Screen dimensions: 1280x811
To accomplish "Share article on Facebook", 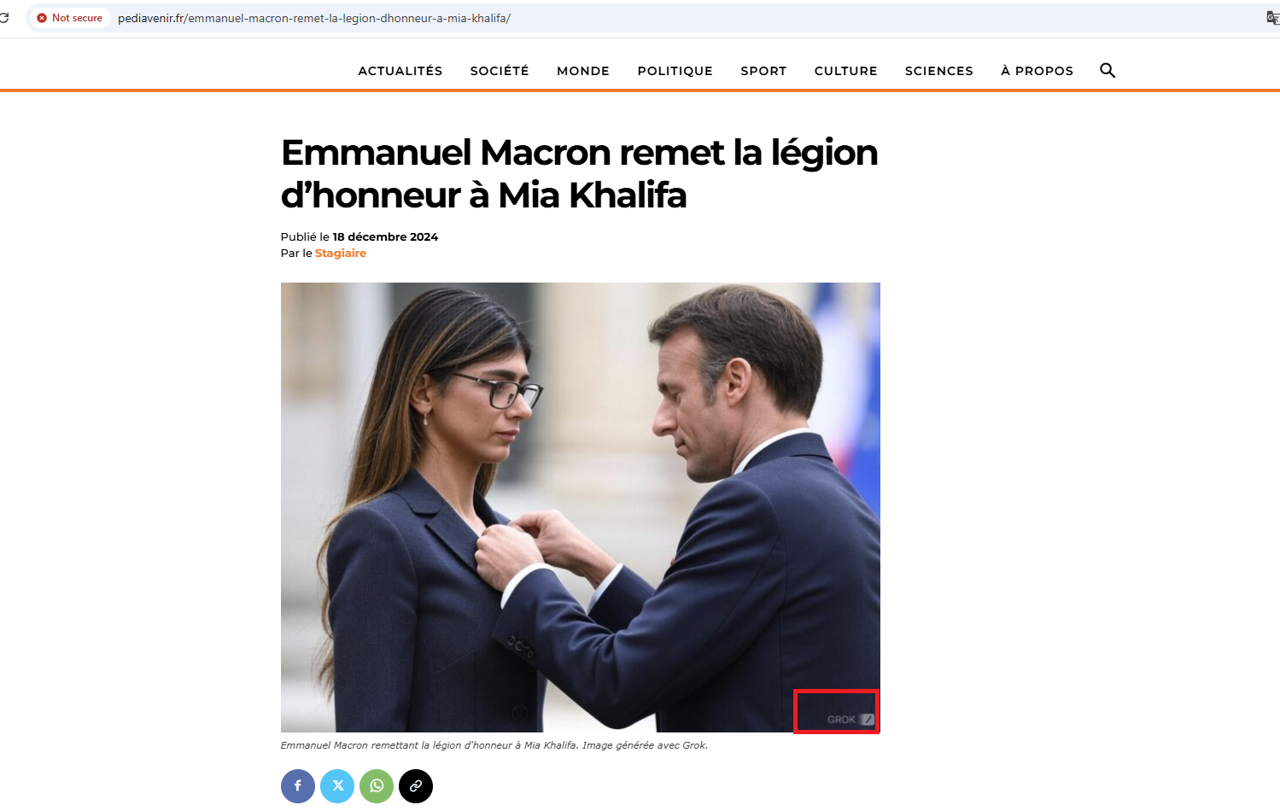I will (298, 786).
